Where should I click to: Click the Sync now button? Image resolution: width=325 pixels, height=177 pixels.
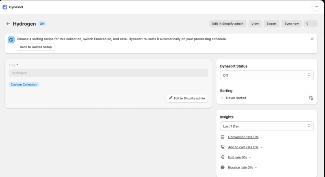pos(291,24)
